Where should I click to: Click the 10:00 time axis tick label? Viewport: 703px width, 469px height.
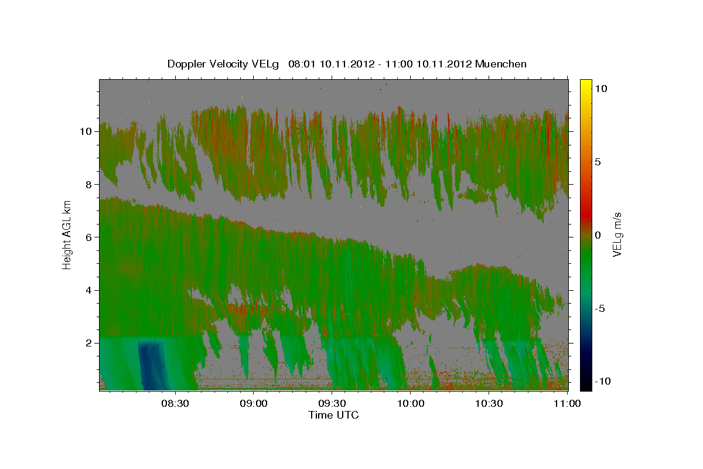[x=411, y=403]
